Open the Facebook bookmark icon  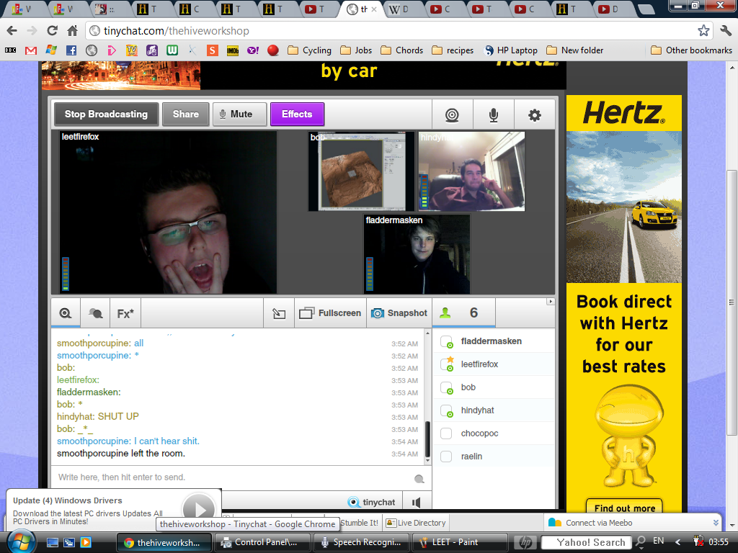(71, 50)
